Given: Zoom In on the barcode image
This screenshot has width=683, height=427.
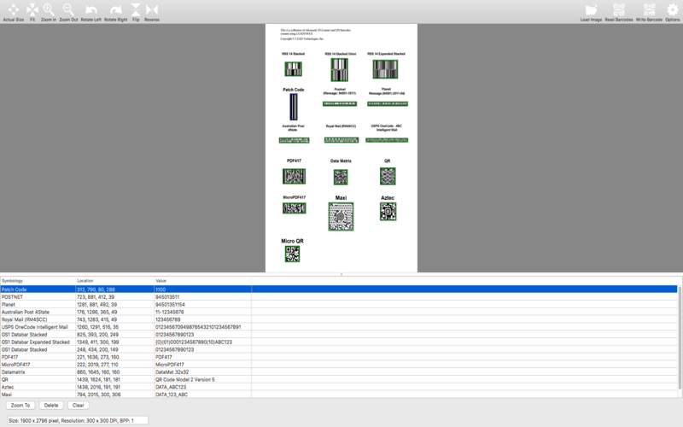Looking at the screenshot, I should coord(49,12).
